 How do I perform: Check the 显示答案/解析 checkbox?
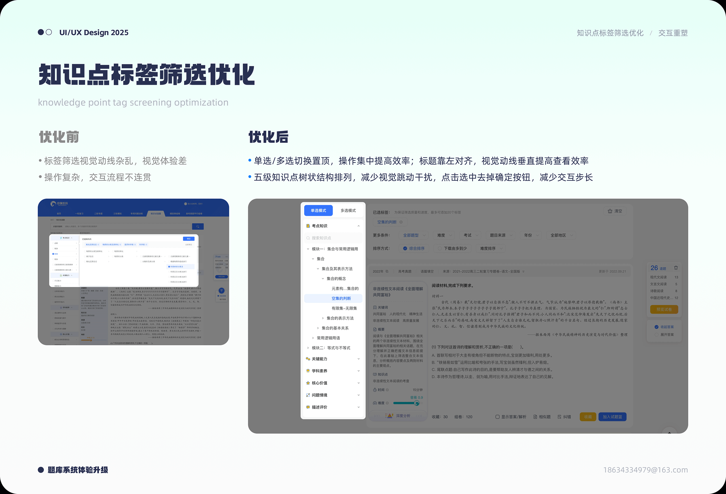click(497, 417)
